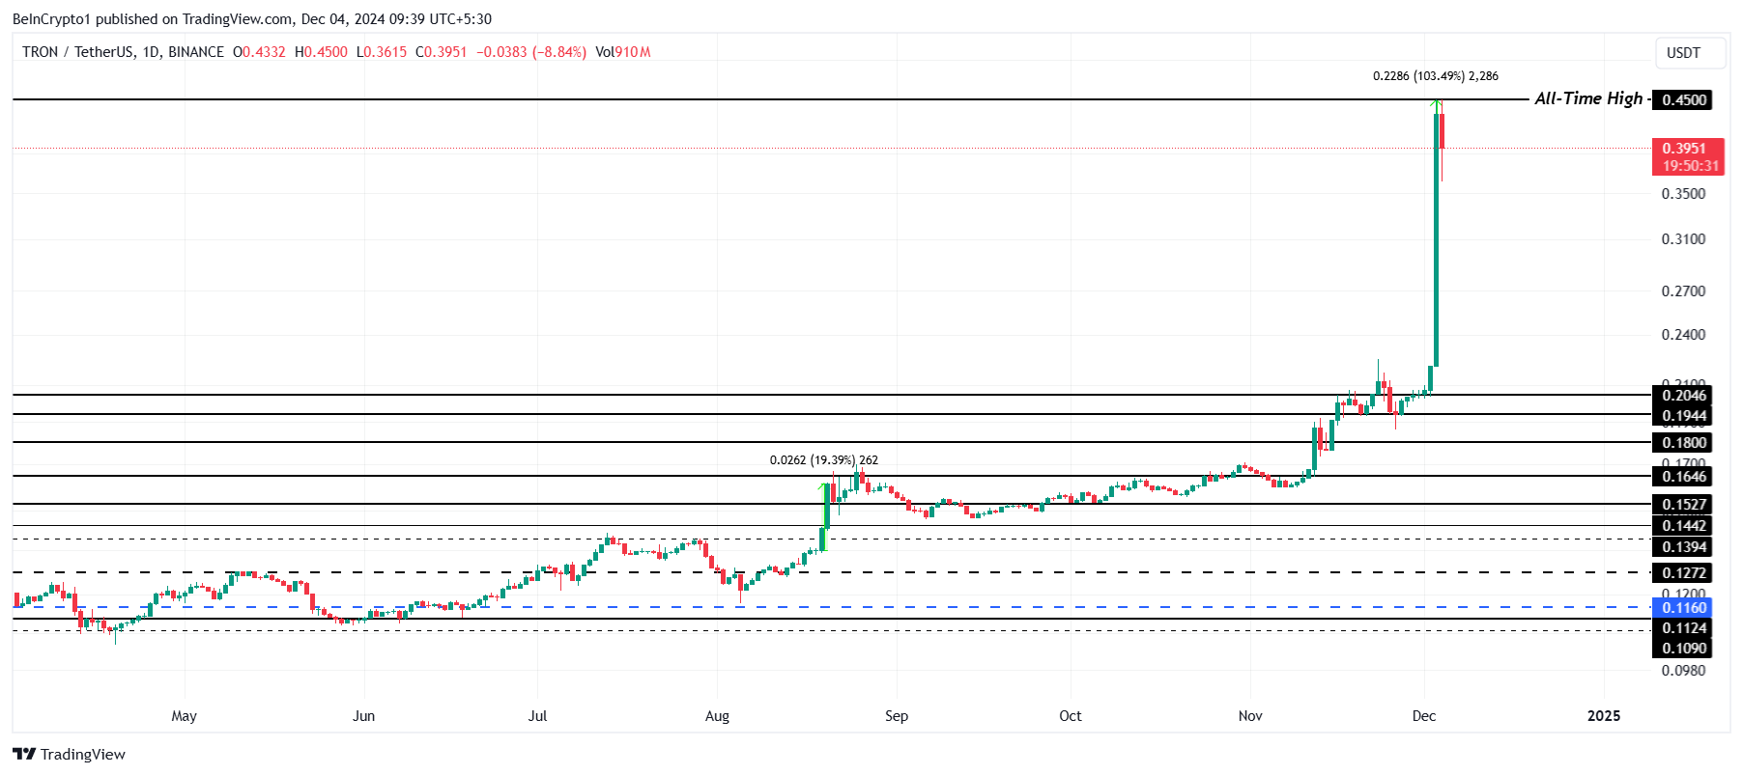Viewport: 1743px width, 775px height.
Task: Select the 0.4500 All-Time High price label
Action: [x=1682, y=99]
